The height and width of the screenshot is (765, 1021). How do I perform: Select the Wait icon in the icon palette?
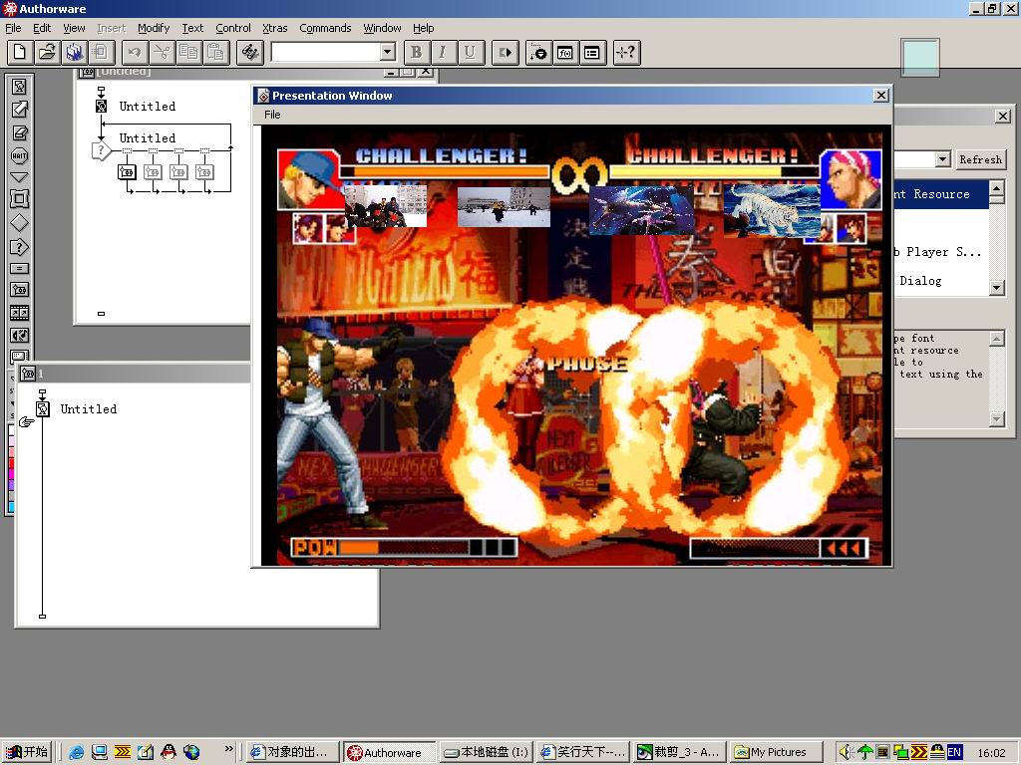20,155
